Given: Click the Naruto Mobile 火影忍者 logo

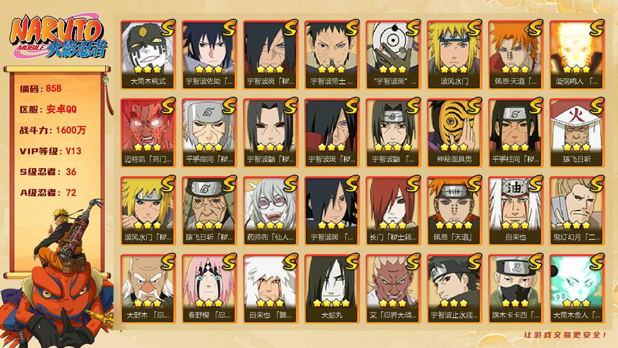Looking at the screenshot, I should click(58, 38).
